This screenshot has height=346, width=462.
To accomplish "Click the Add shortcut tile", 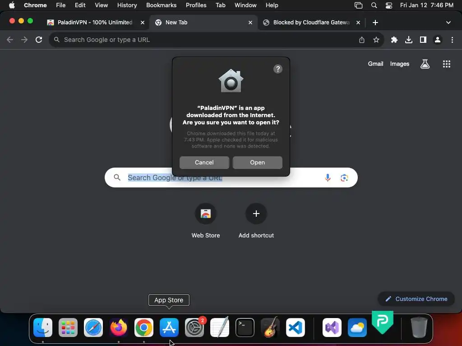I will pyautogui.click(x=256, y=221).
